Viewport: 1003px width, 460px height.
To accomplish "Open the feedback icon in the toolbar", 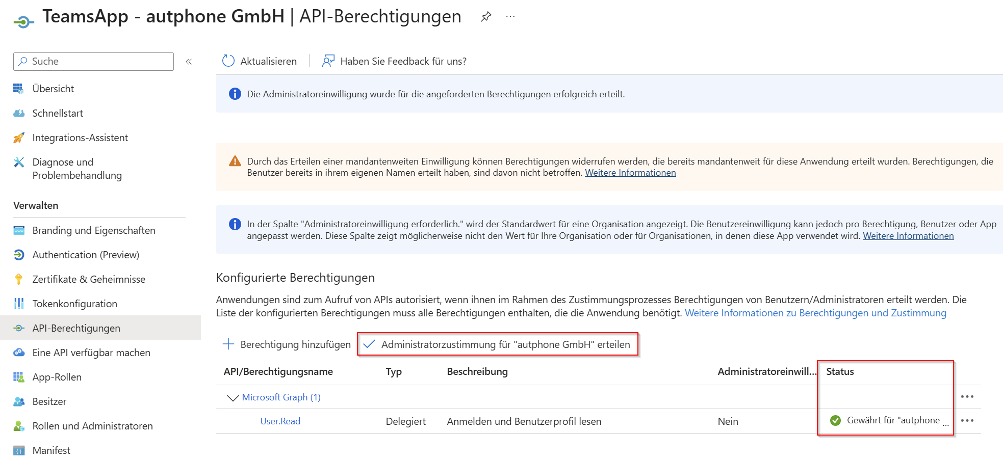I will (x=328, y=61).
